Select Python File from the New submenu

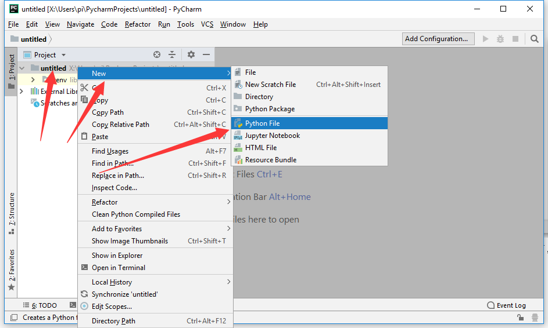[262, 123]
